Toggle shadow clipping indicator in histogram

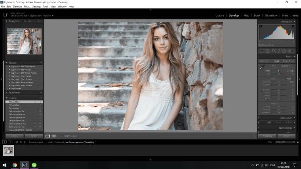click(261, 26)
